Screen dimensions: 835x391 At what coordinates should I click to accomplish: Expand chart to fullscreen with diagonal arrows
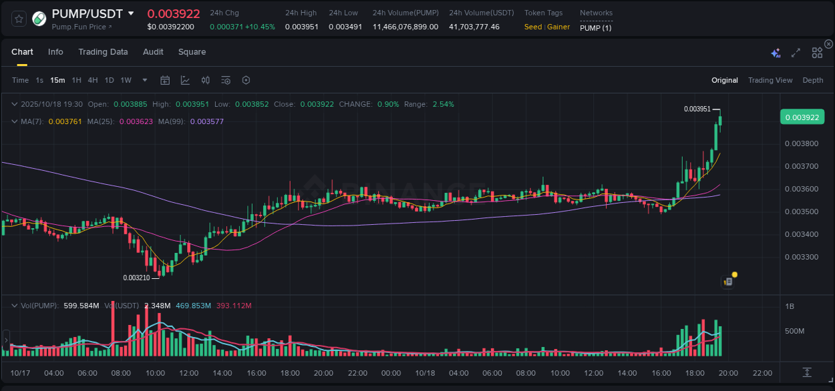click(795, 51)
